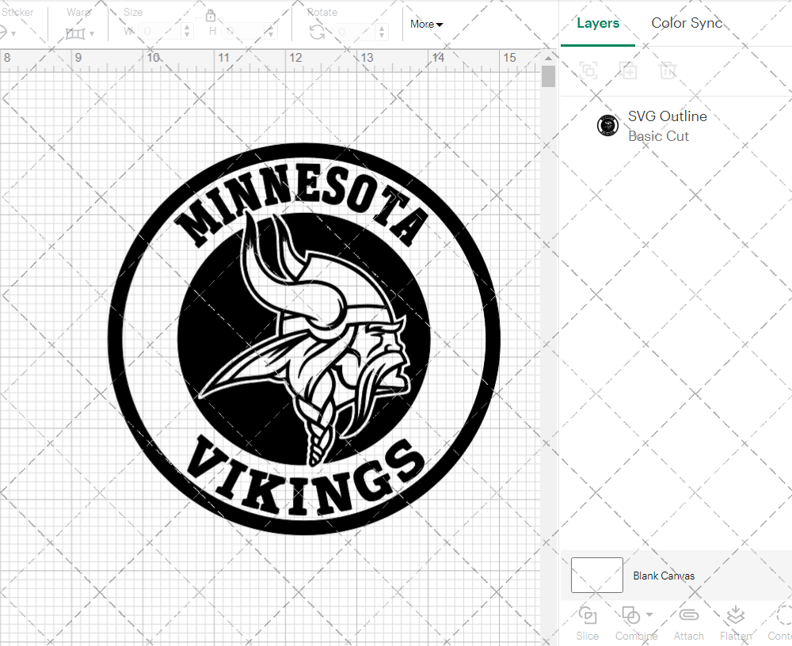Switch to the Color Sync tab
792x646 pixels.
click(x=687, y=23)
